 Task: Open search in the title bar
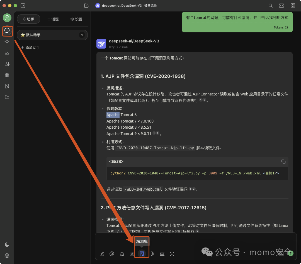270,6
